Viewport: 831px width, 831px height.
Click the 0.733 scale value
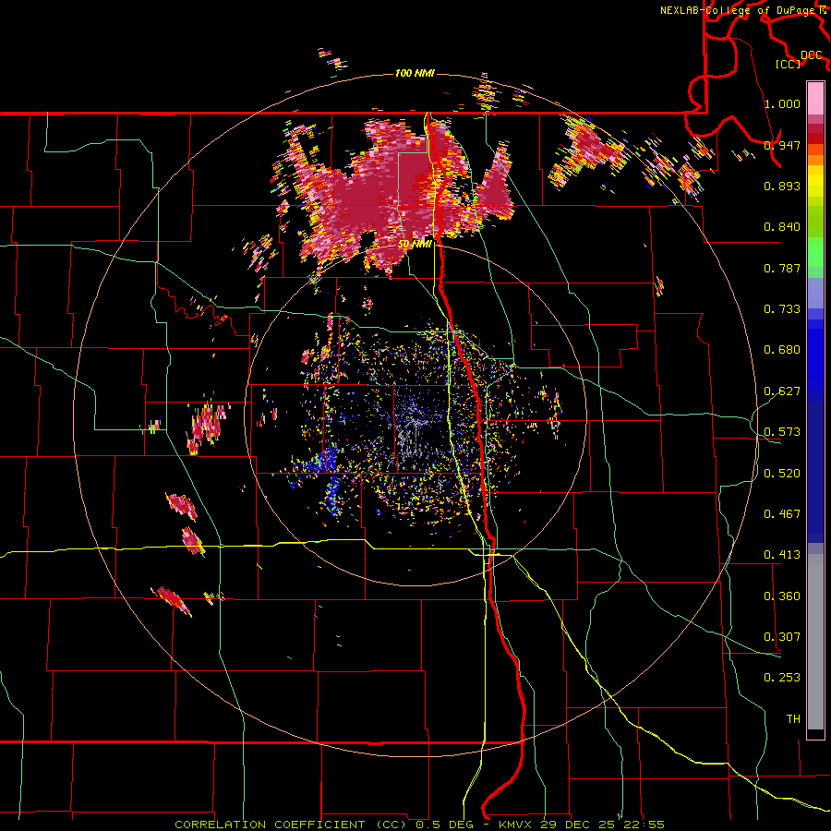782,309
